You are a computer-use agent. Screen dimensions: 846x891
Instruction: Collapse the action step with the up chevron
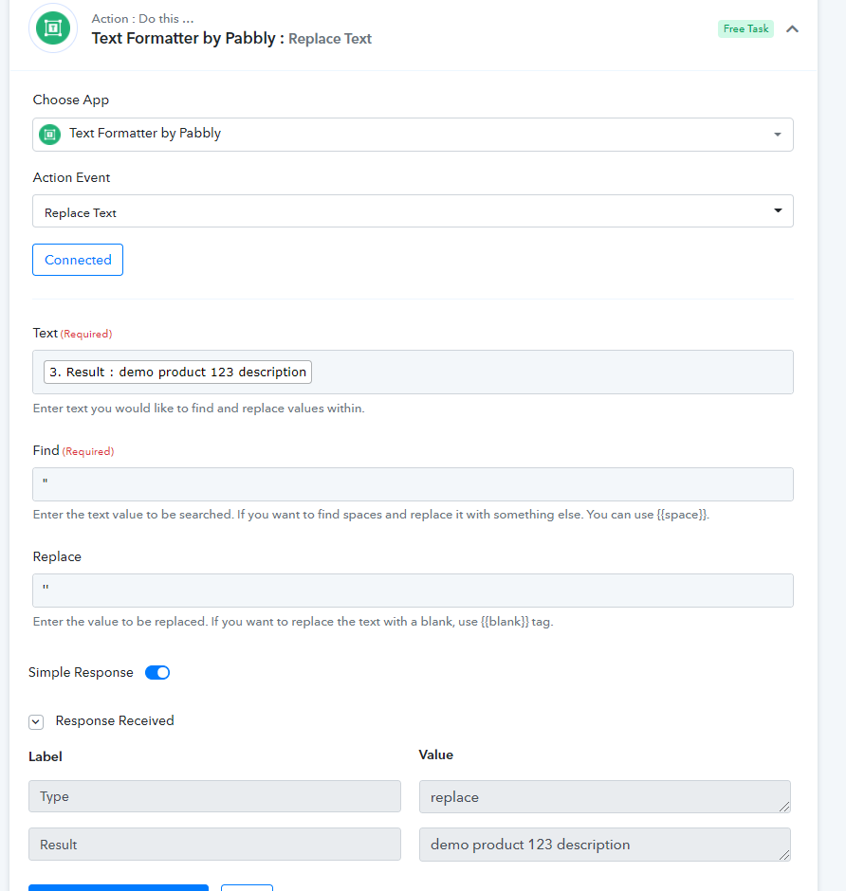tap(792, 29)
